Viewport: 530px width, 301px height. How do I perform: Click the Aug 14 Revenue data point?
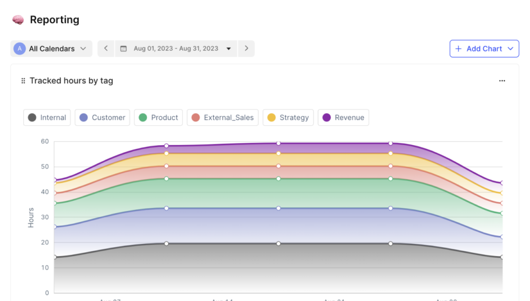[x=278, y=143]
